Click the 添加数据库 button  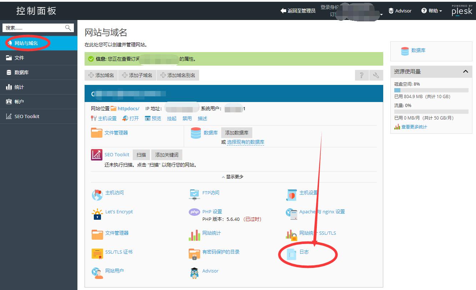[x=237, y=133]
